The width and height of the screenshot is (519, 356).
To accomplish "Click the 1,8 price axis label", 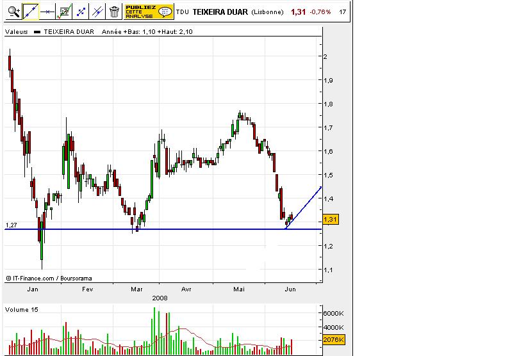I will point(327,104).
